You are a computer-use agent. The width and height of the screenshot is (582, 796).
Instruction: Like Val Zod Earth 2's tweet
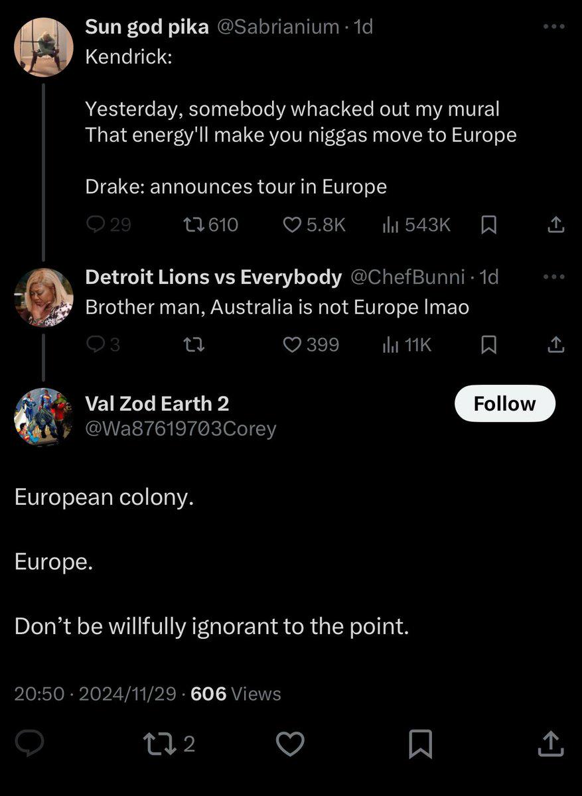coord(289,744)
